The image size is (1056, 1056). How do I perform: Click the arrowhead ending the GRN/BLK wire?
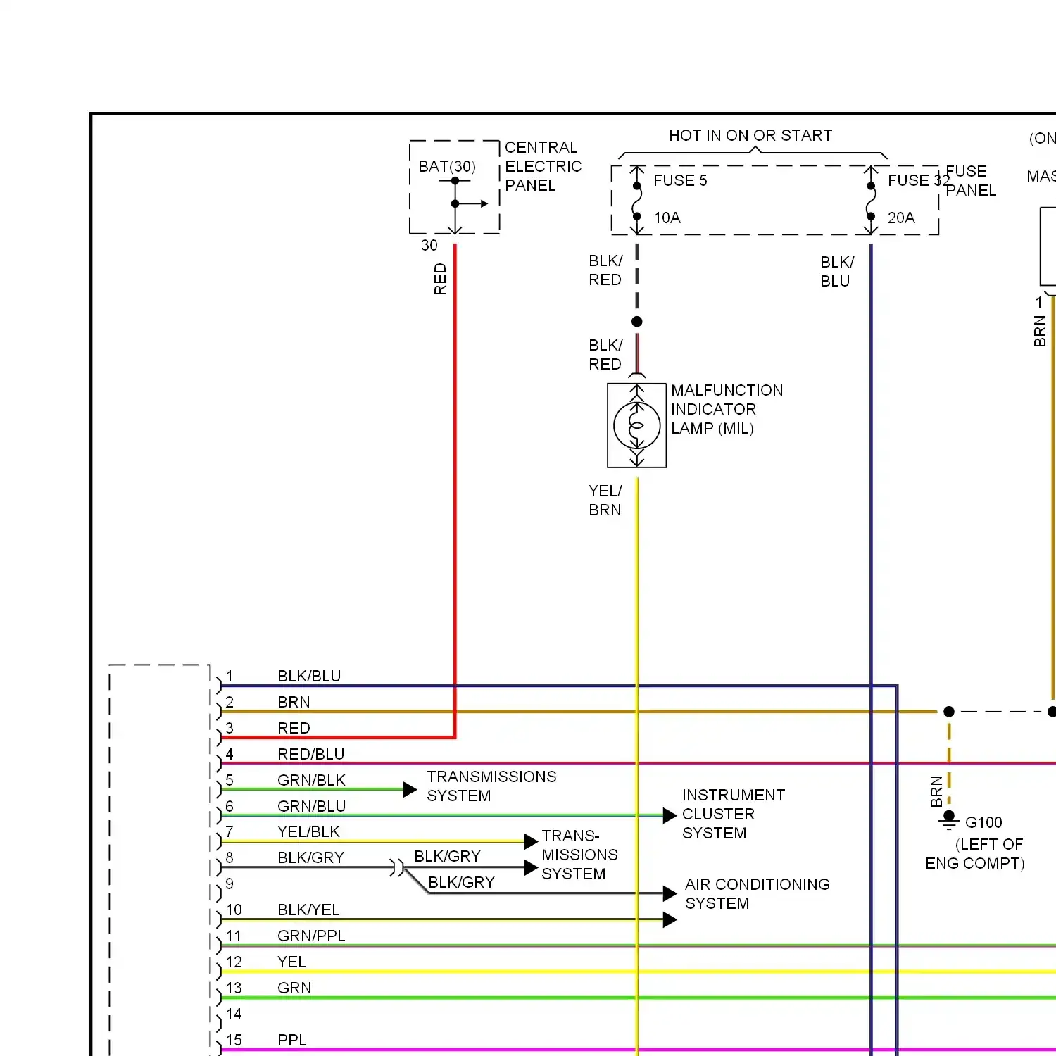[410, 790]
